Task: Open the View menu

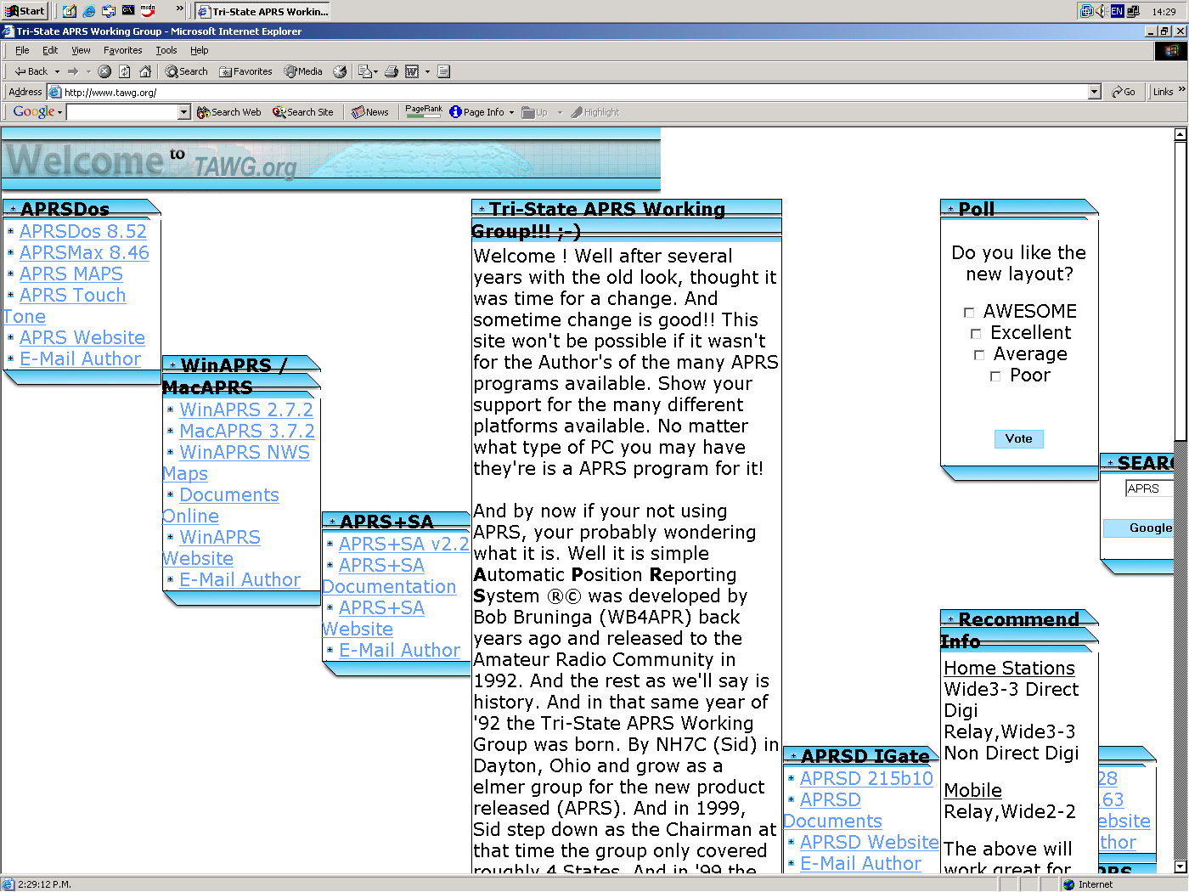Action: [81, 50]
